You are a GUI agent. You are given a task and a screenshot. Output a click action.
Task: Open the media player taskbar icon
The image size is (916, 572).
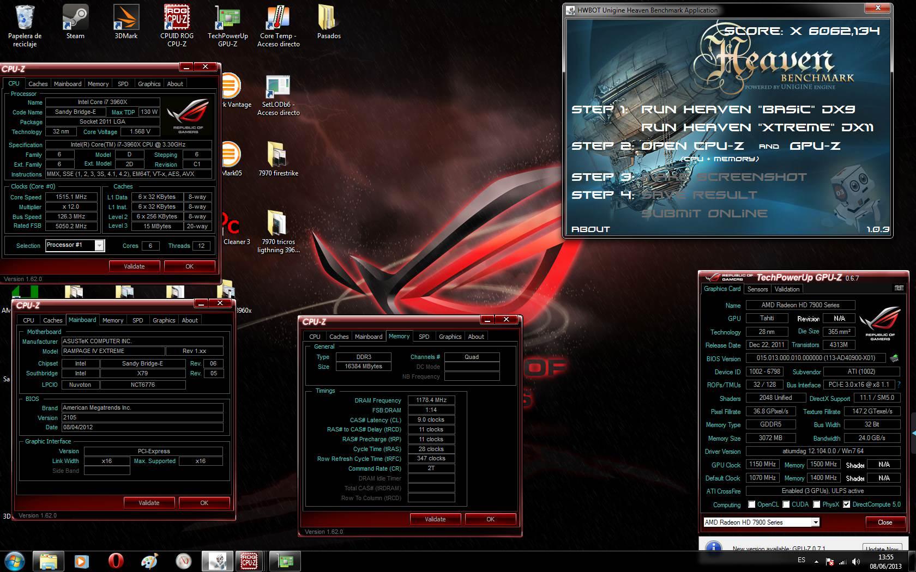click(x=82, y=561)
